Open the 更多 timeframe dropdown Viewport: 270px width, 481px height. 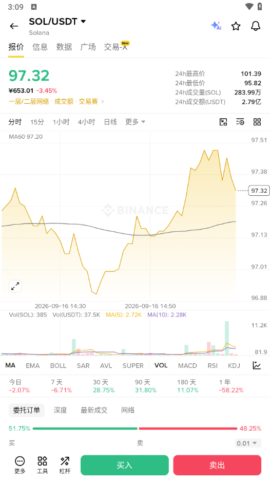(x=135, y=122)
